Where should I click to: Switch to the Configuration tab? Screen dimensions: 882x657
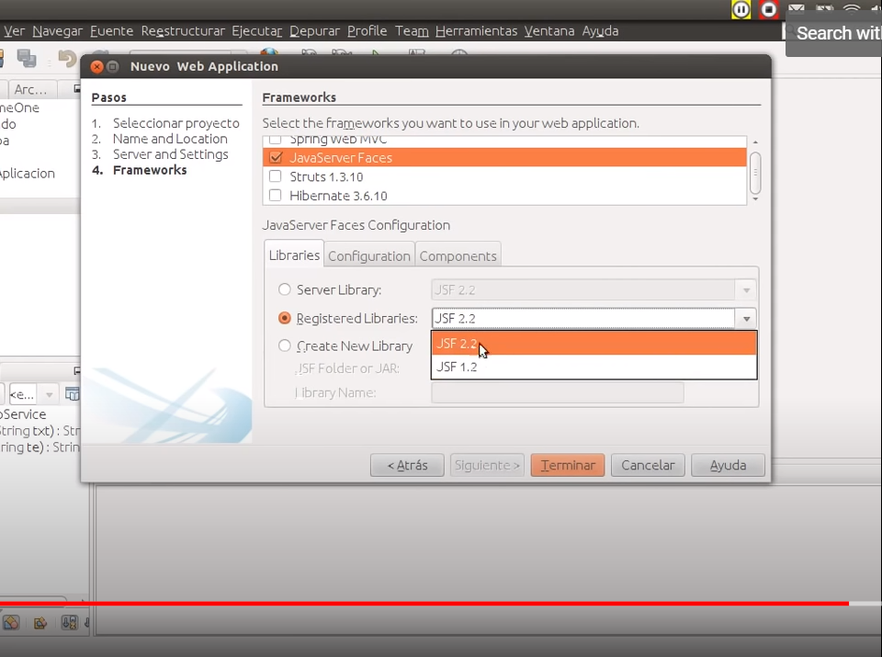pyautogui.click(x=368, y=255)
